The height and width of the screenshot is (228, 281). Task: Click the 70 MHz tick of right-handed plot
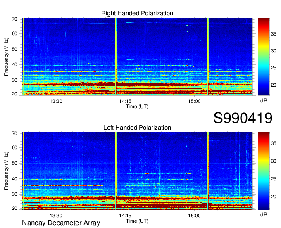pos(14,19)
